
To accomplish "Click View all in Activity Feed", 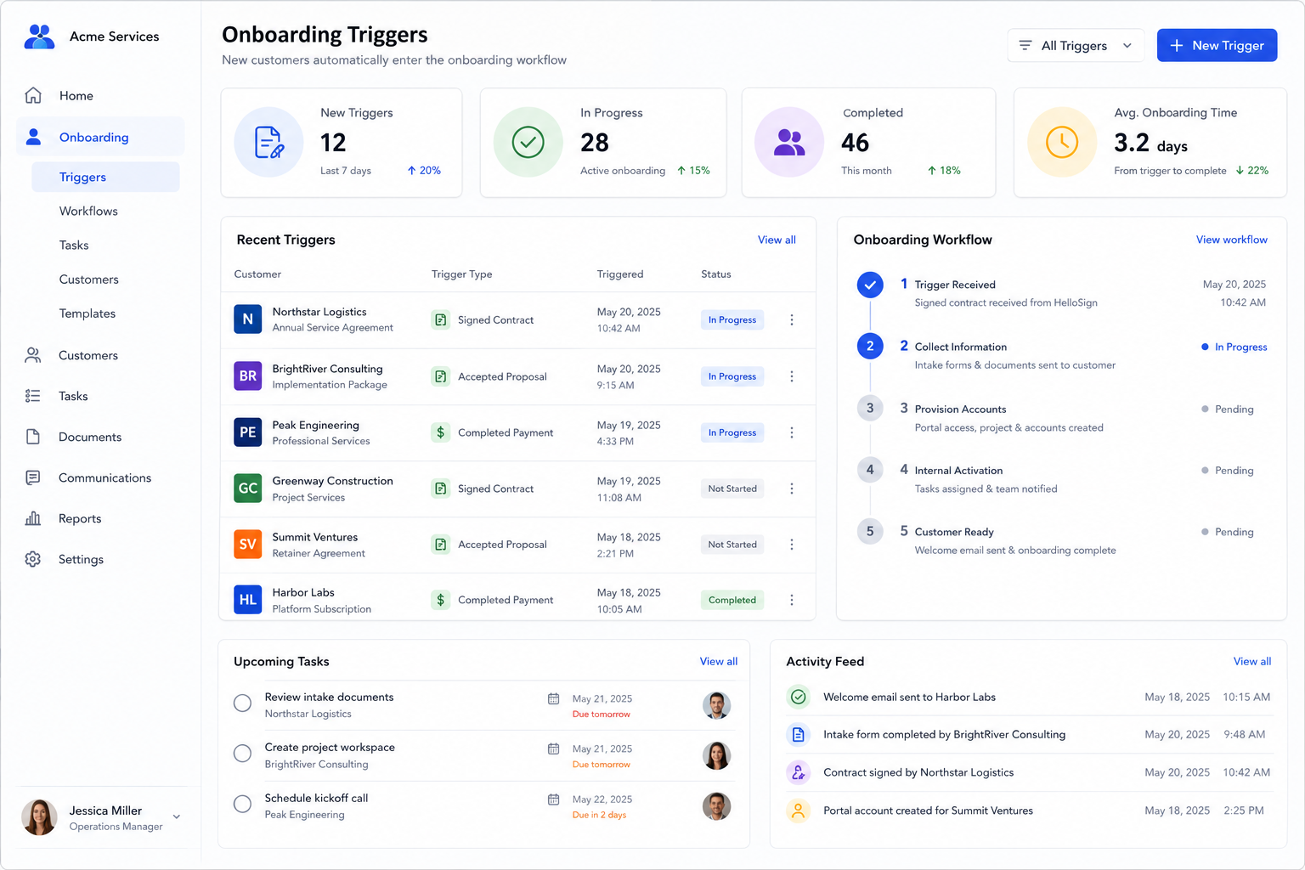I will (x=1252, y=661).
